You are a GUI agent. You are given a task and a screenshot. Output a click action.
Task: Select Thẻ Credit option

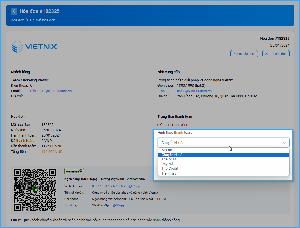pos(170,169)
